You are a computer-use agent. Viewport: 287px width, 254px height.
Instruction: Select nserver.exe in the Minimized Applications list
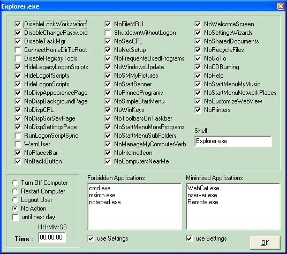(x=202, y=195)
